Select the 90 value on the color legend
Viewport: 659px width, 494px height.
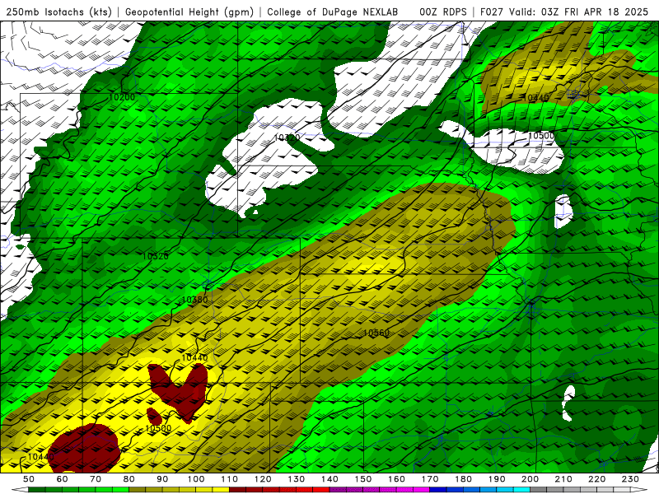click(162, 479)
